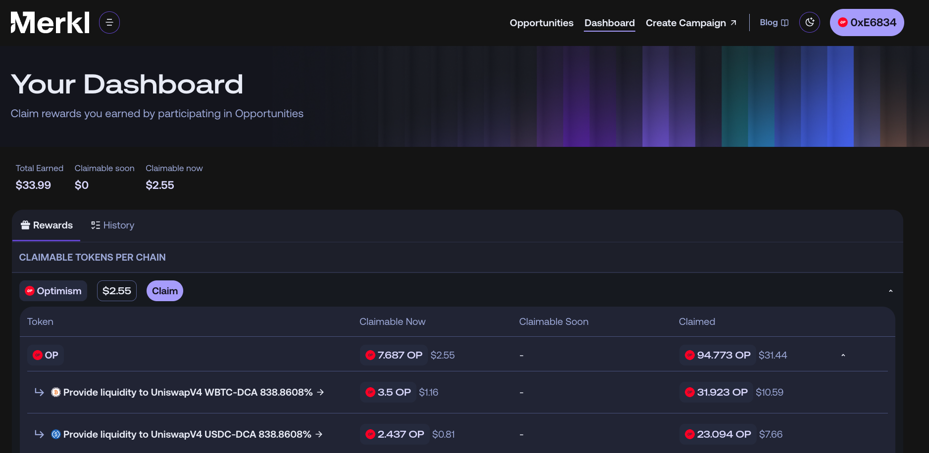929x453 pixels.
Task: Click the Bitcoin icon on the WBTC-DCA row
Action: click(x=56, y=392)
